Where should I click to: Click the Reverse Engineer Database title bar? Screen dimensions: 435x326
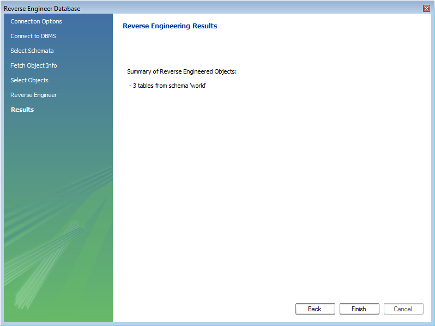pos(164,8)
